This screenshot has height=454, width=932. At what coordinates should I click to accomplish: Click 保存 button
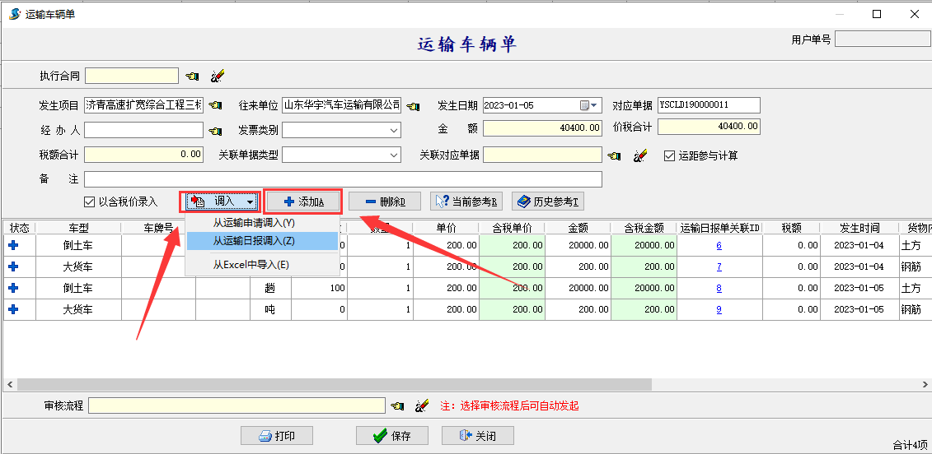click(391, 436)
